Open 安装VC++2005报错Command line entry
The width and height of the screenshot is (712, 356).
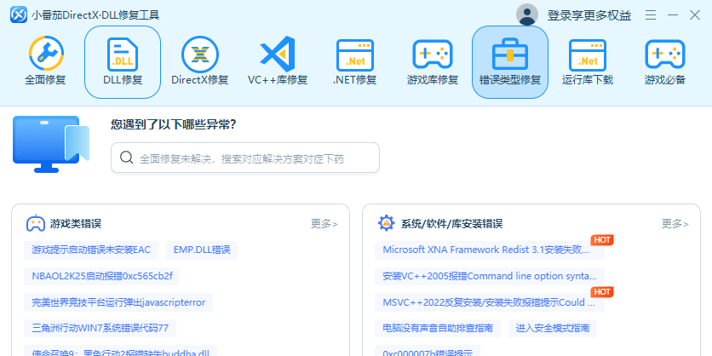(x=490, y=276)
